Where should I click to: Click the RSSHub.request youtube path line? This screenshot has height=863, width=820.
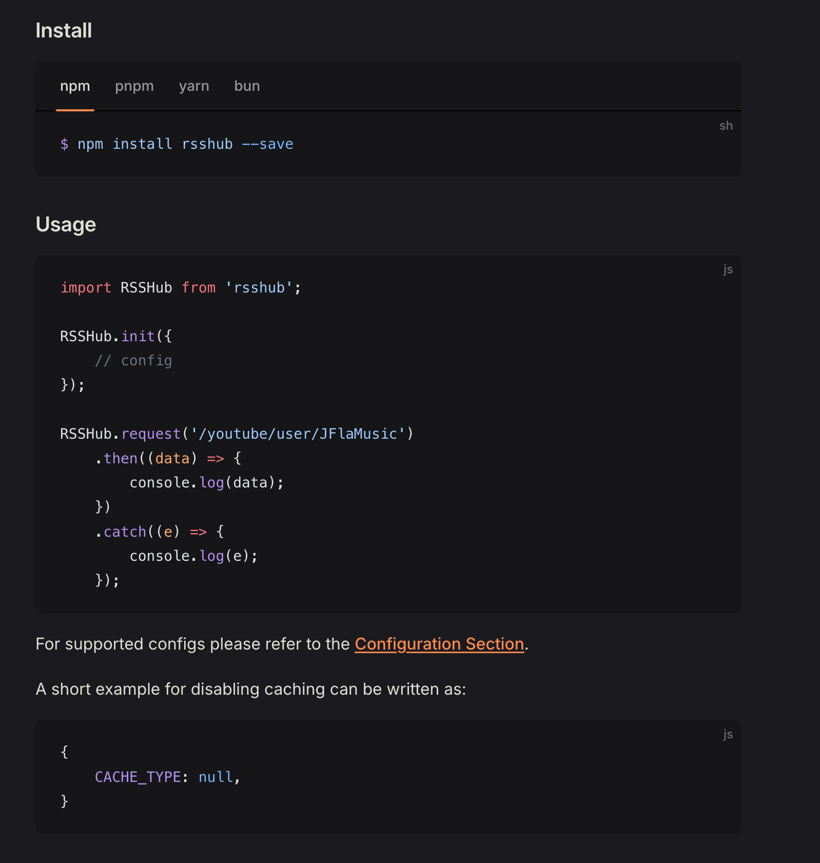[237, 434]
